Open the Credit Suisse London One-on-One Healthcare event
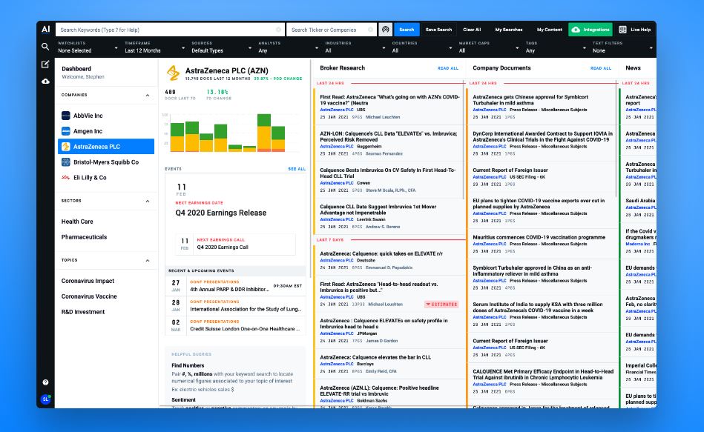The image size is (704, 432). coord(235,326)
